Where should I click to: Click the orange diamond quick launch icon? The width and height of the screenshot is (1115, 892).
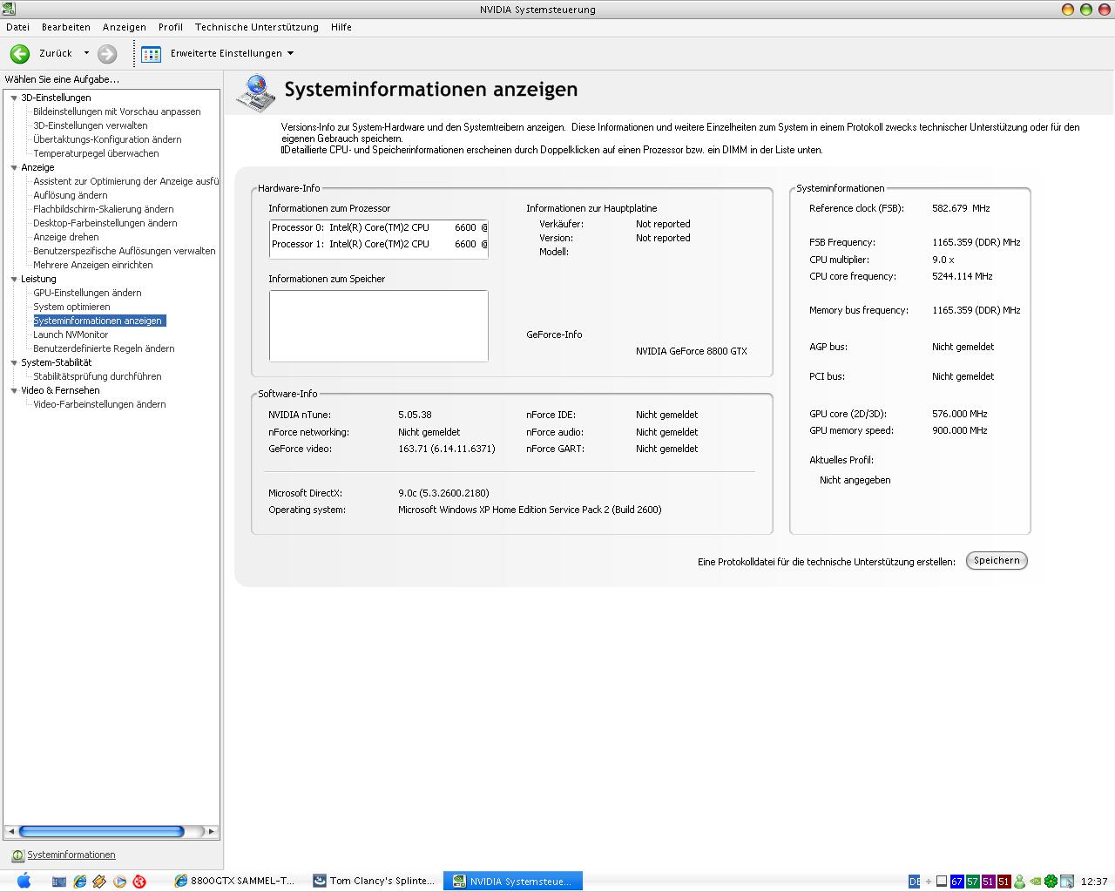(99, 882)
